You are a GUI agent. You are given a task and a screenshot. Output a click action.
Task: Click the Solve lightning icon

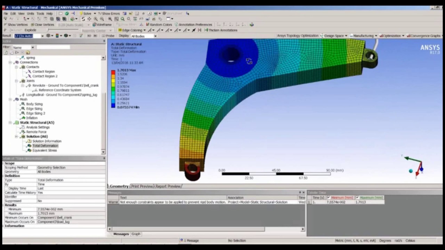tap(81, 14)
